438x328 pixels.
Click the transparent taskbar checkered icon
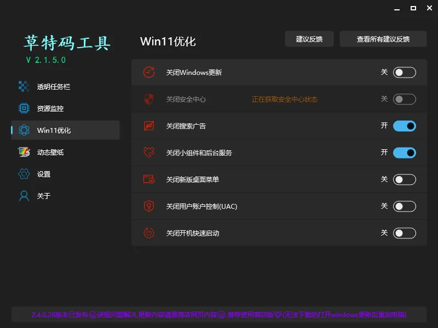(x=24, y=86)
